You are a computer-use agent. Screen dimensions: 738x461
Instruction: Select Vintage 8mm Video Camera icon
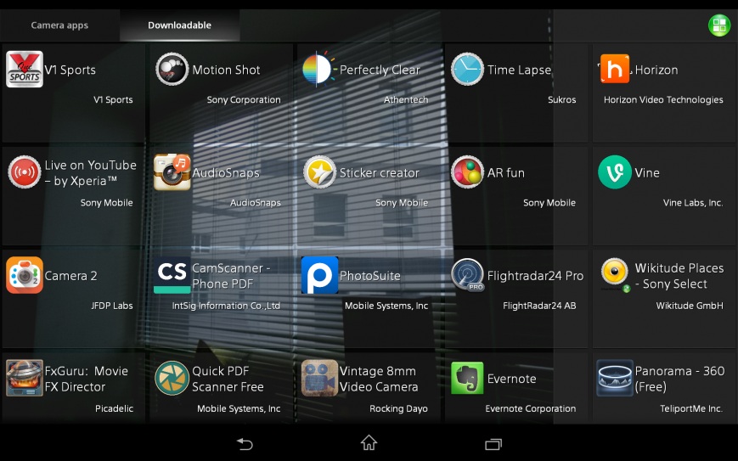(319, 378)
